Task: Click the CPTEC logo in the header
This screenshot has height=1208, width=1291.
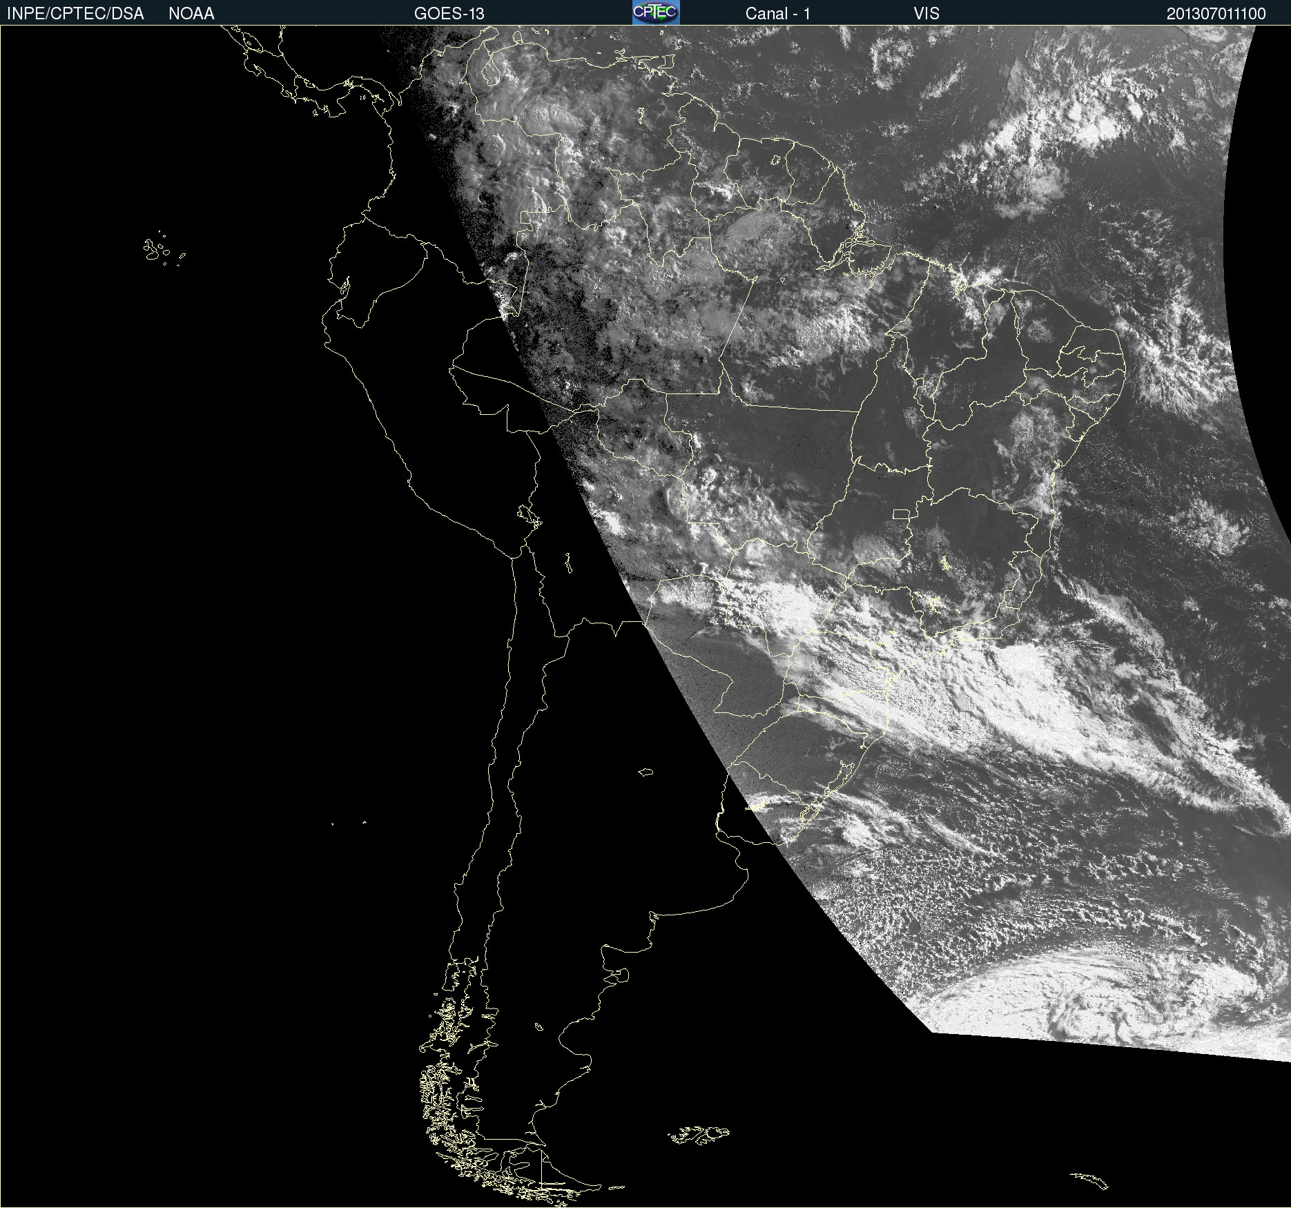Action: (x=656, y=12)
